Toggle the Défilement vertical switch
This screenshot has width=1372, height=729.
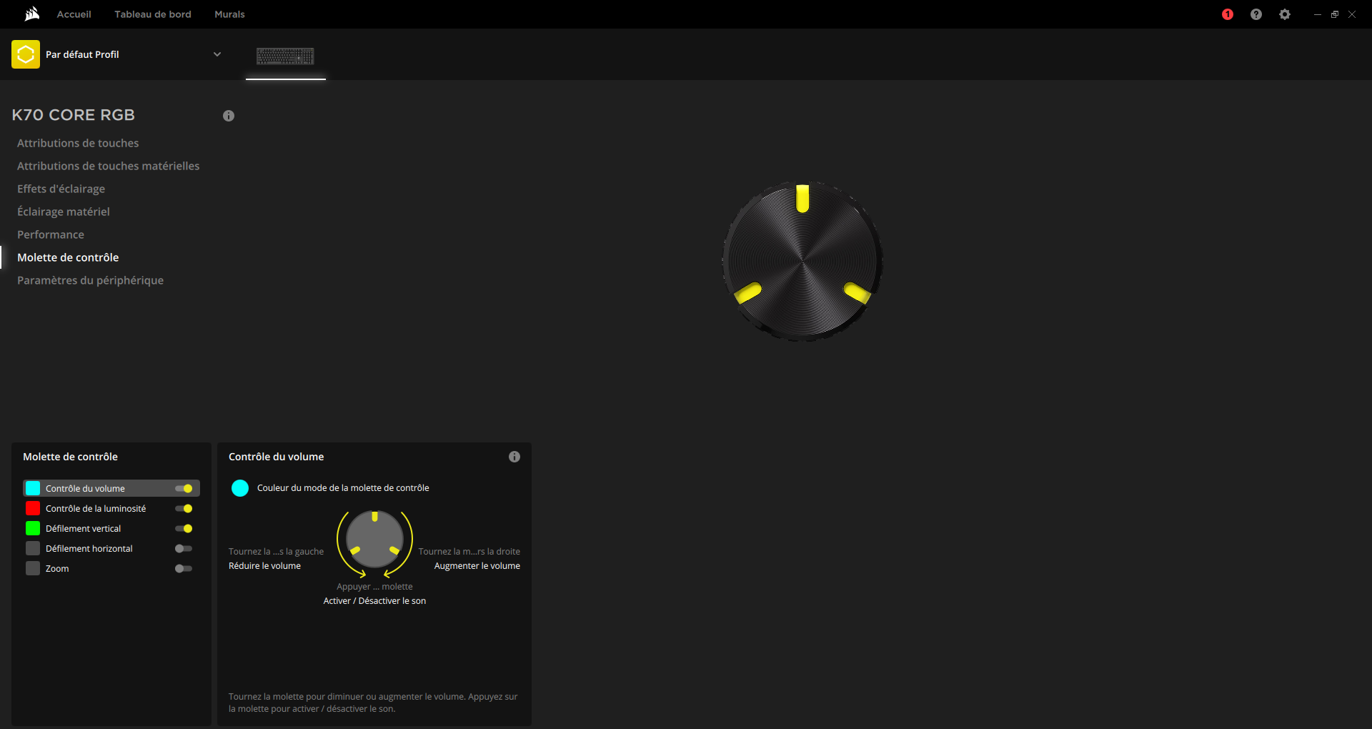184,529
